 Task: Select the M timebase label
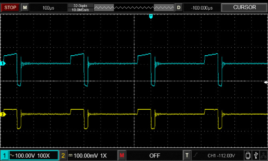tap(25, 8)
